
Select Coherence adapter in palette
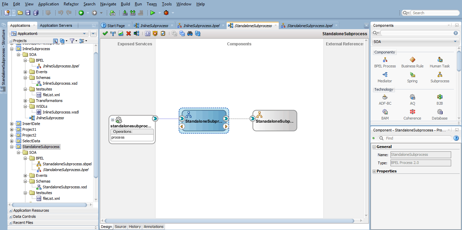pos(412,115)
